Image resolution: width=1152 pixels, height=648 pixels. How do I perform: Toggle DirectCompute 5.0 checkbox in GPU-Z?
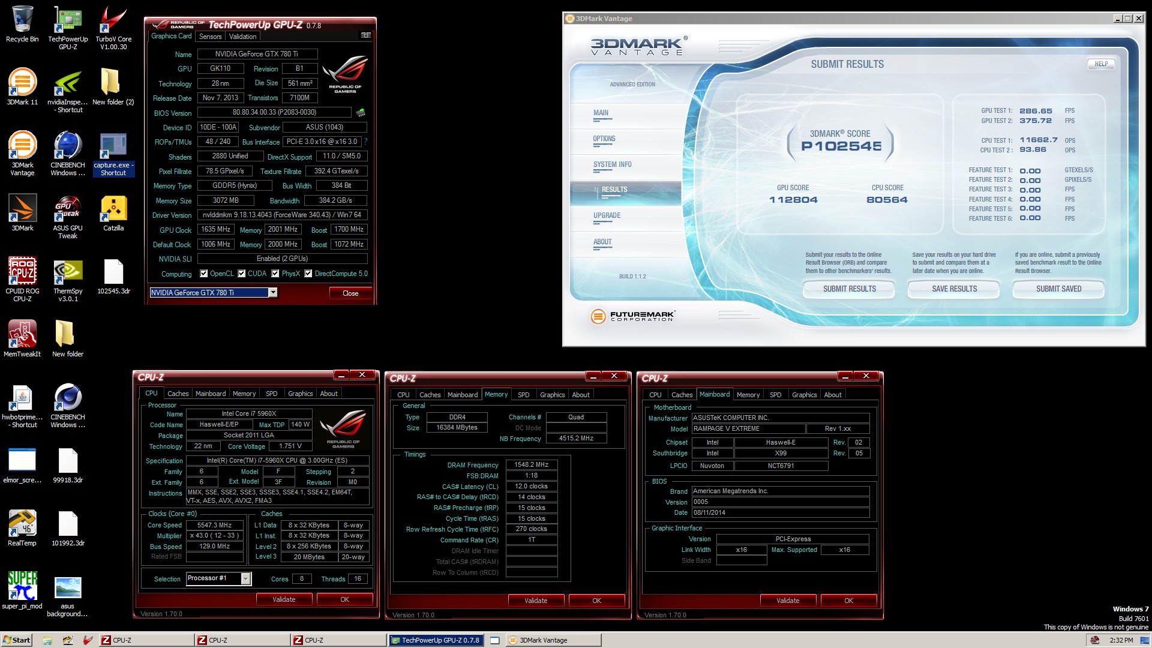pos(308,274)
